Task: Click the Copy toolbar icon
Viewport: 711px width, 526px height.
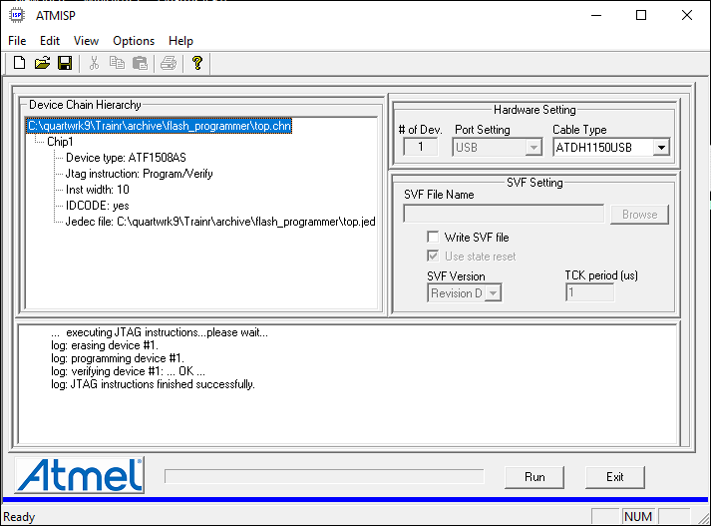Action: coord(117,64)
